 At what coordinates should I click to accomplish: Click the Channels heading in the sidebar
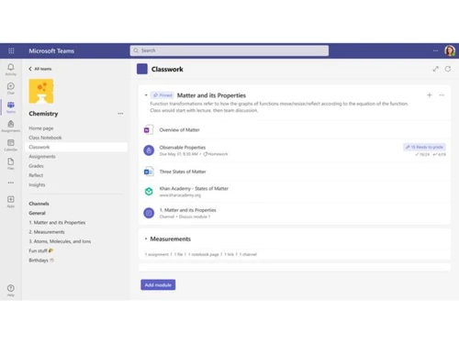click(39, 204)
